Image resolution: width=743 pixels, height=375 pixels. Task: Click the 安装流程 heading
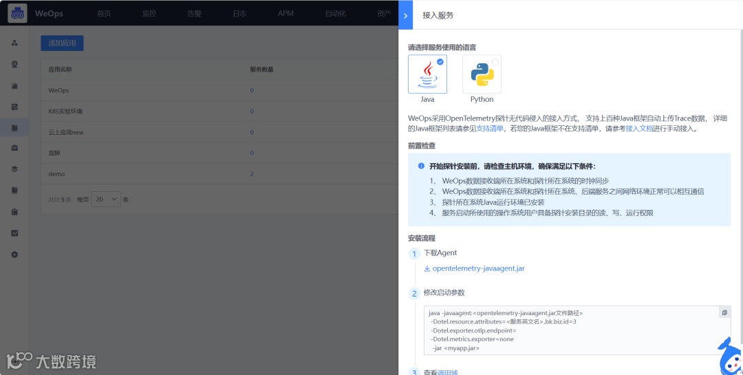click(421, 238)
